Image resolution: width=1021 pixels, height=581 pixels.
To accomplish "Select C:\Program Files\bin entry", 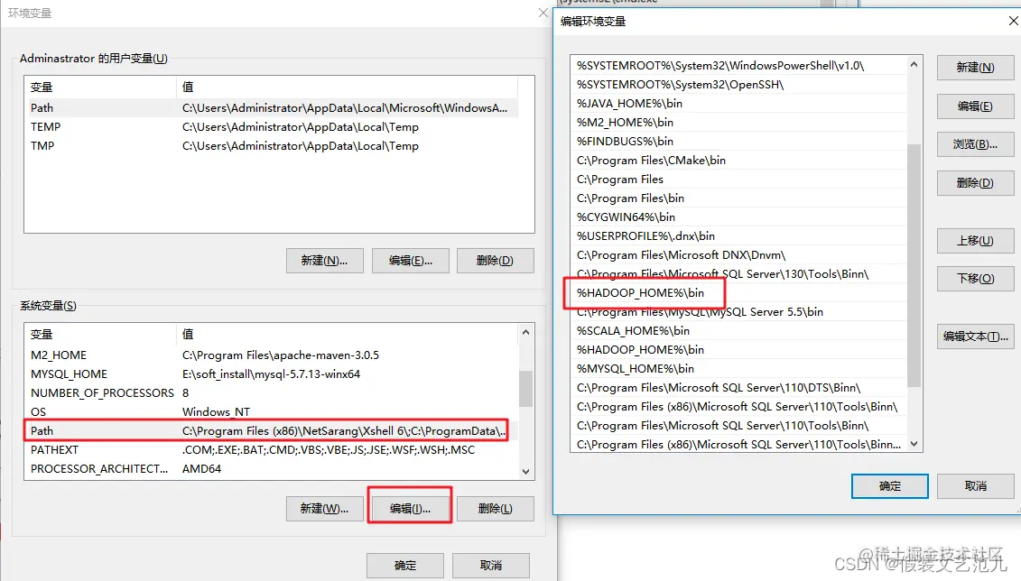I will [738, 198].
